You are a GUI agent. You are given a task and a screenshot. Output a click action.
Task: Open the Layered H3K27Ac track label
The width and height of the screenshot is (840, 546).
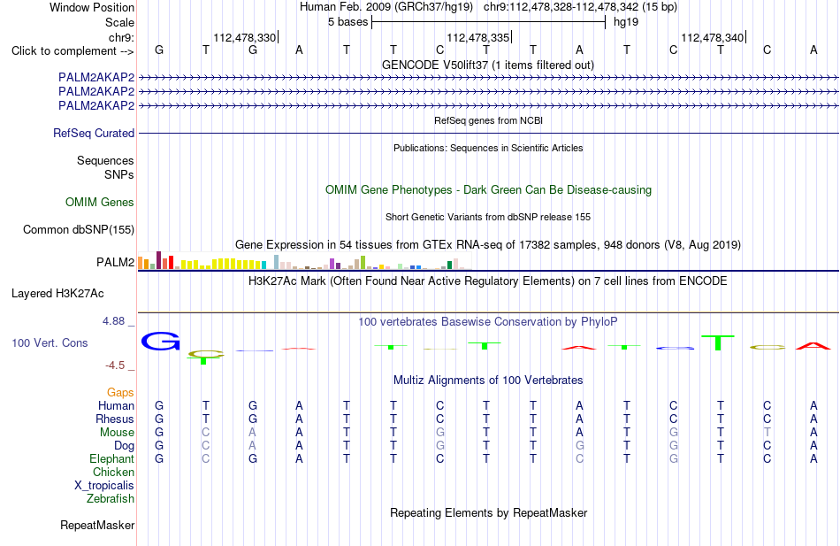coord(57,294)
